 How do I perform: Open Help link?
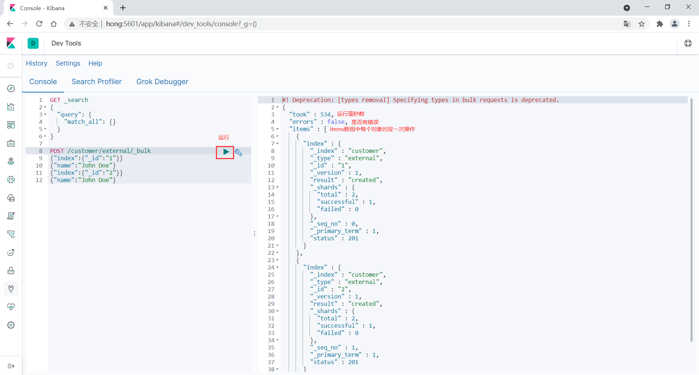click(x=95, y=63)
